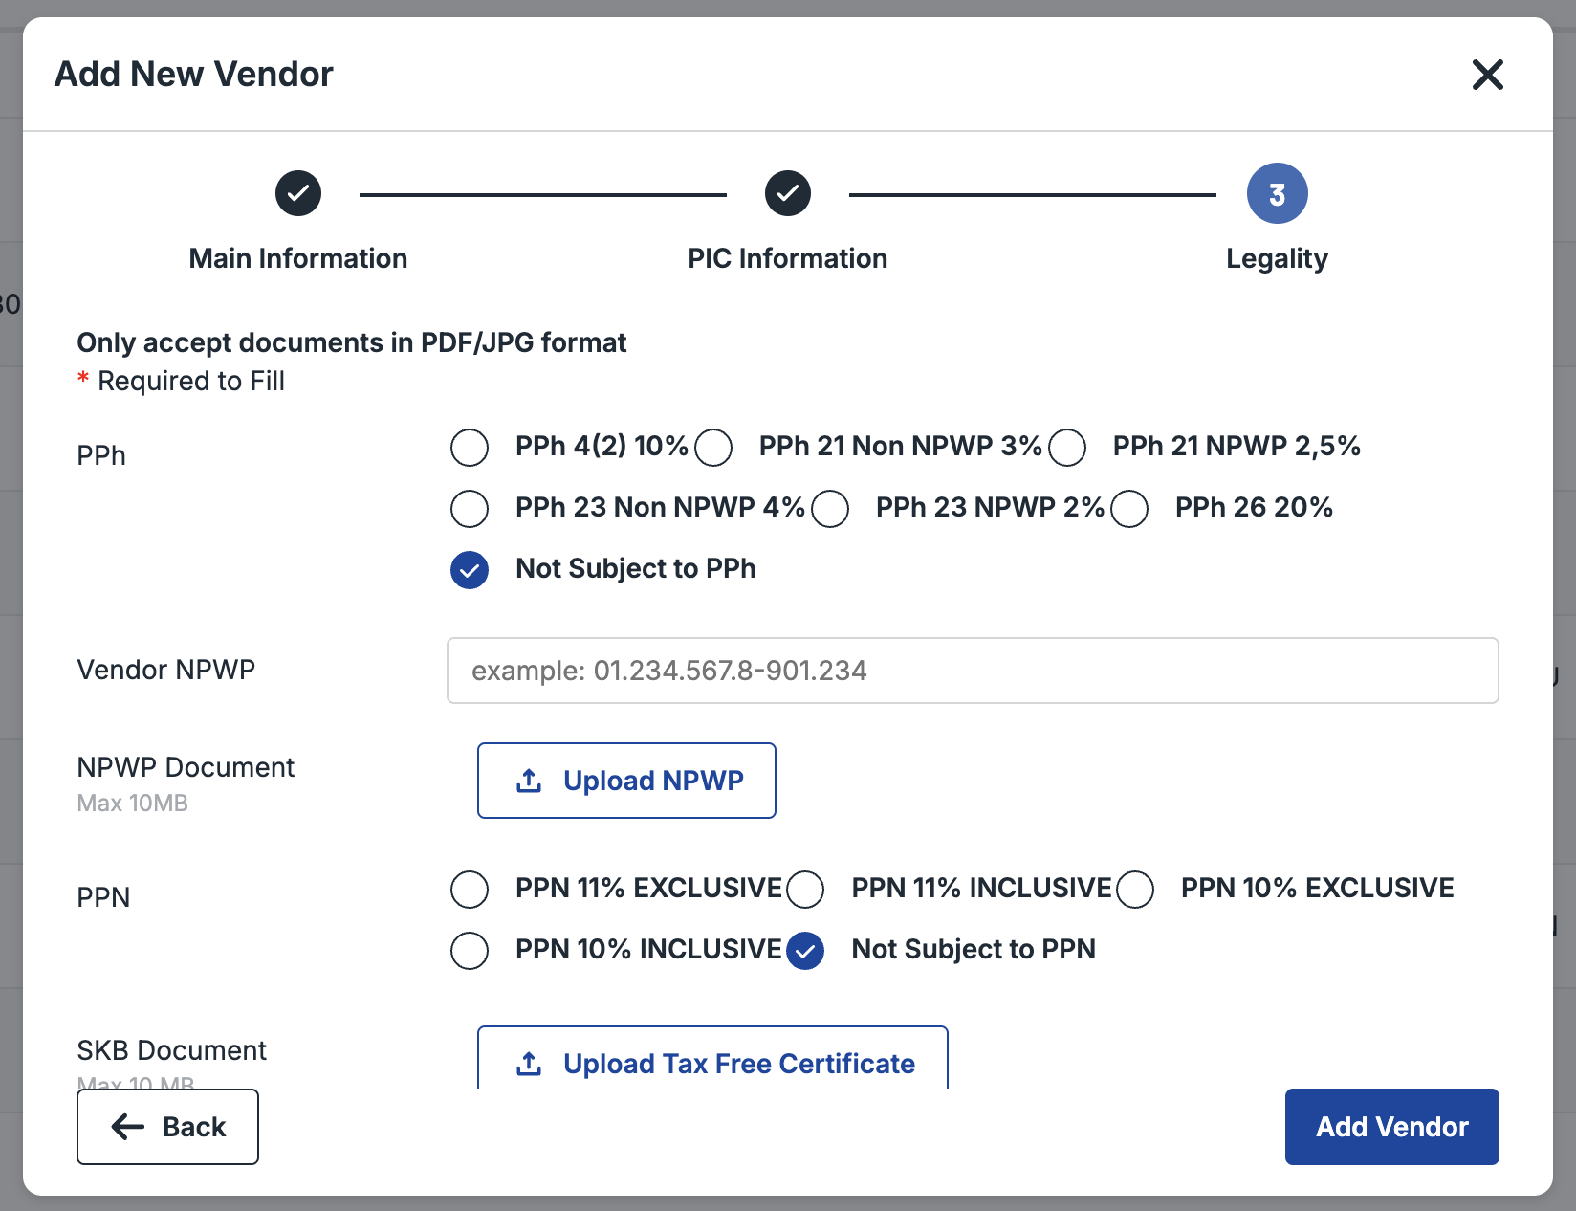Select PPh 21 NPWP 2,5% option
The image size is (1576, 1211).
pos(1067,447)
